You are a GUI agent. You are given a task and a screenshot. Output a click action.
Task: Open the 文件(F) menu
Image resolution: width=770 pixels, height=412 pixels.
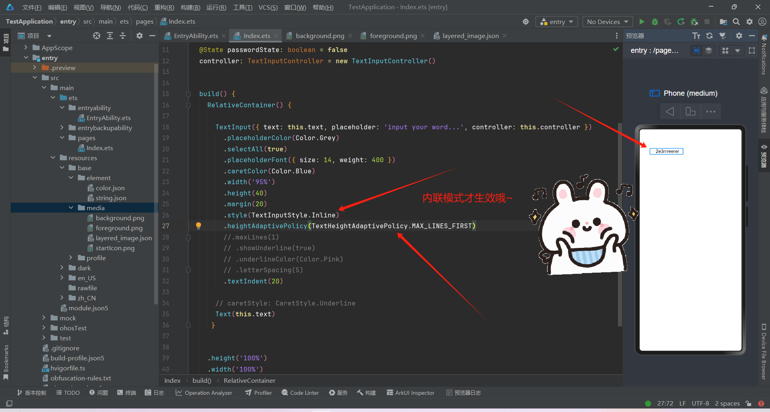coord(32,7)
